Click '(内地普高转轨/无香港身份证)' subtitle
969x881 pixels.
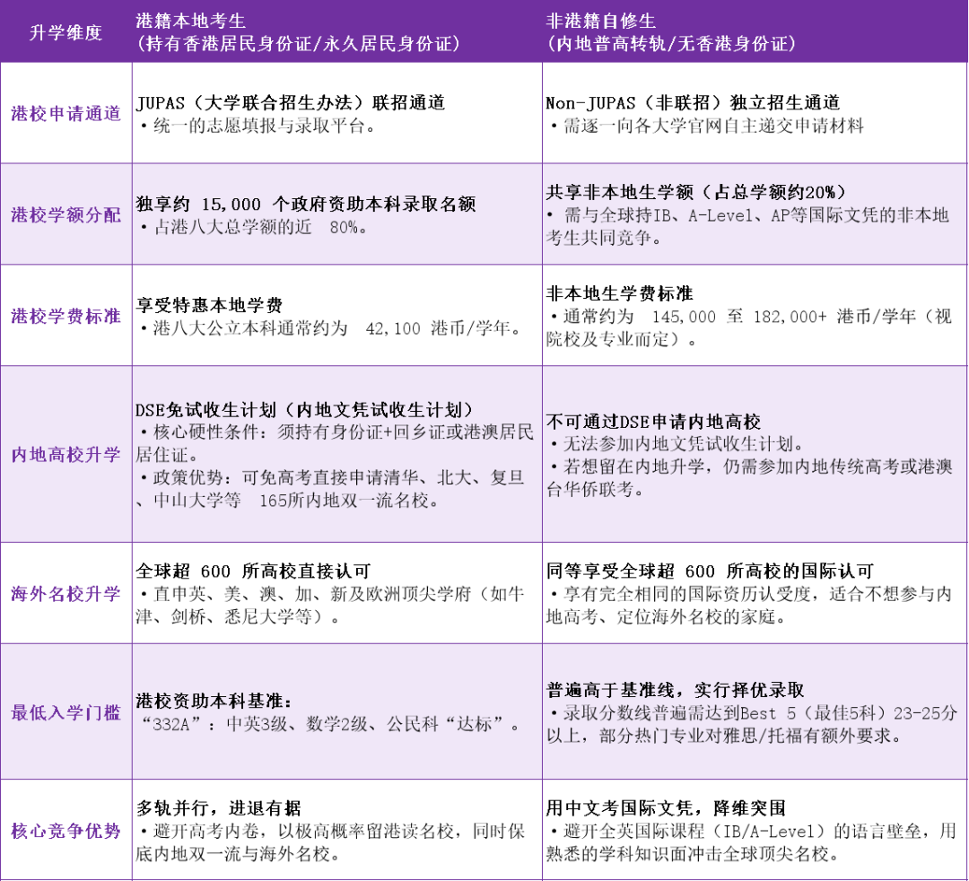[671, 43]
